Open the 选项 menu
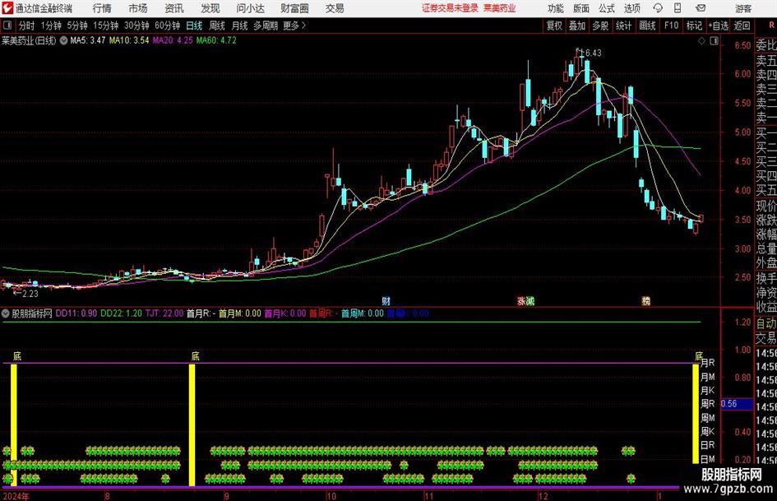The image size is (777, 501). [631, 8]
